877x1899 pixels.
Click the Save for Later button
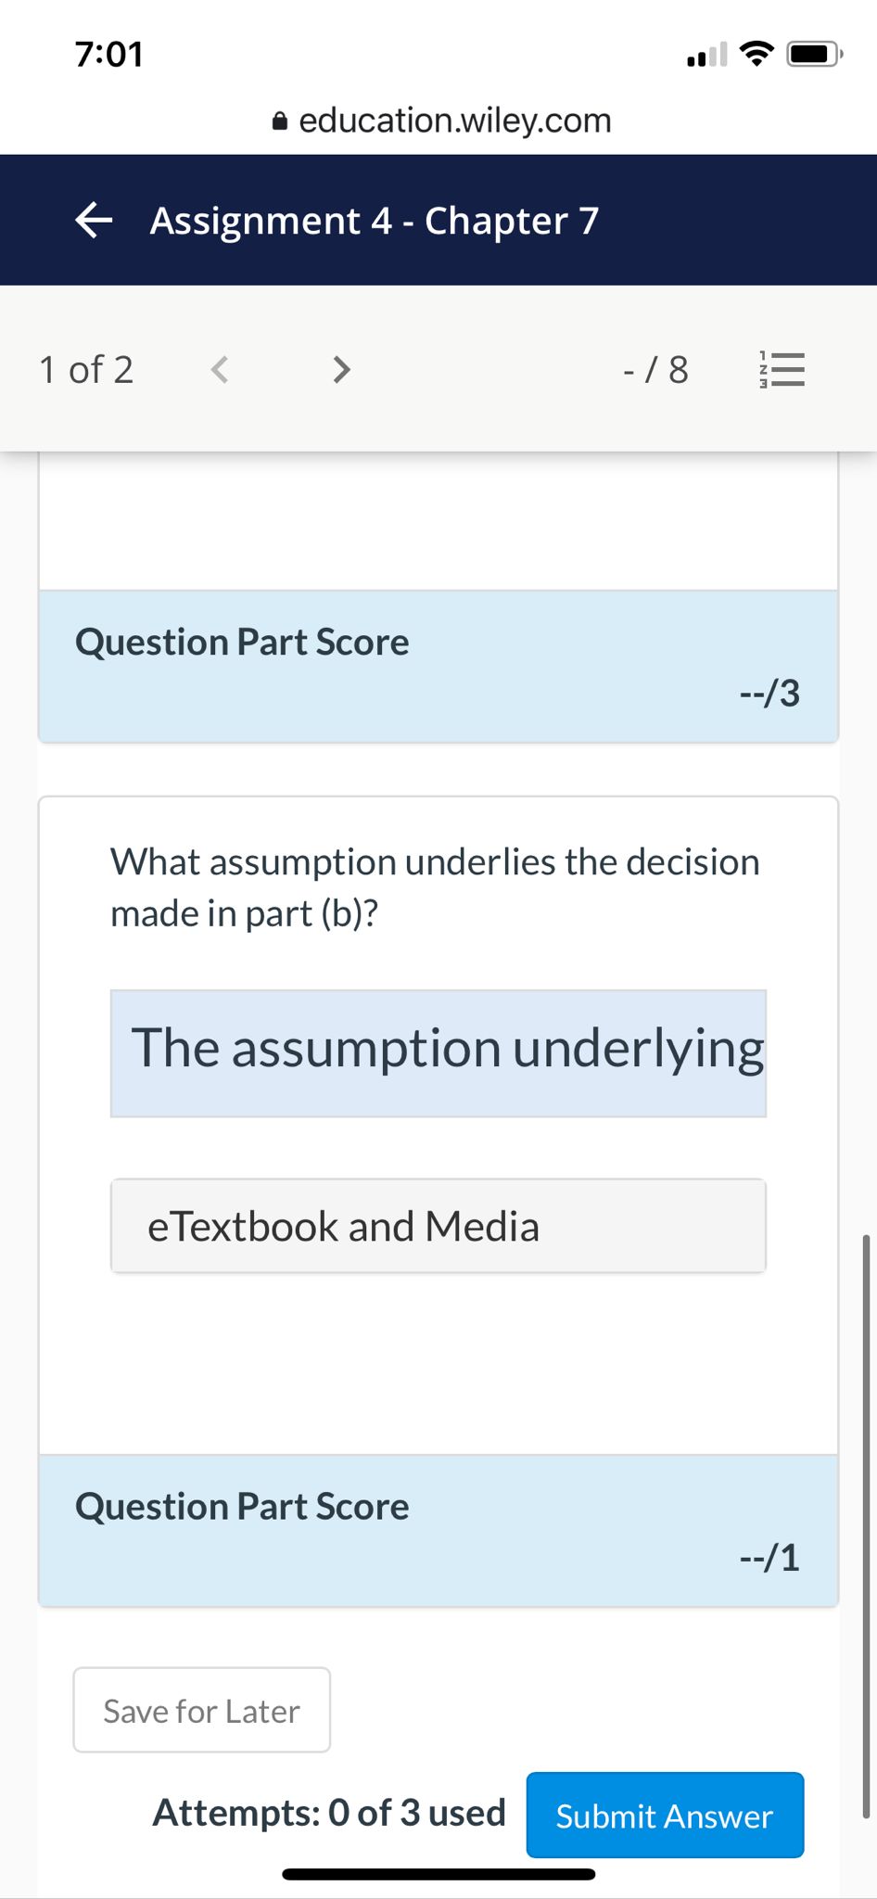(201, 1710)
